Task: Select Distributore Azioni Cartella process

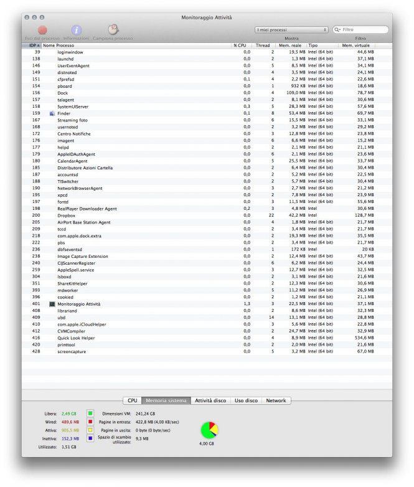Action: (x=207, y=168)
